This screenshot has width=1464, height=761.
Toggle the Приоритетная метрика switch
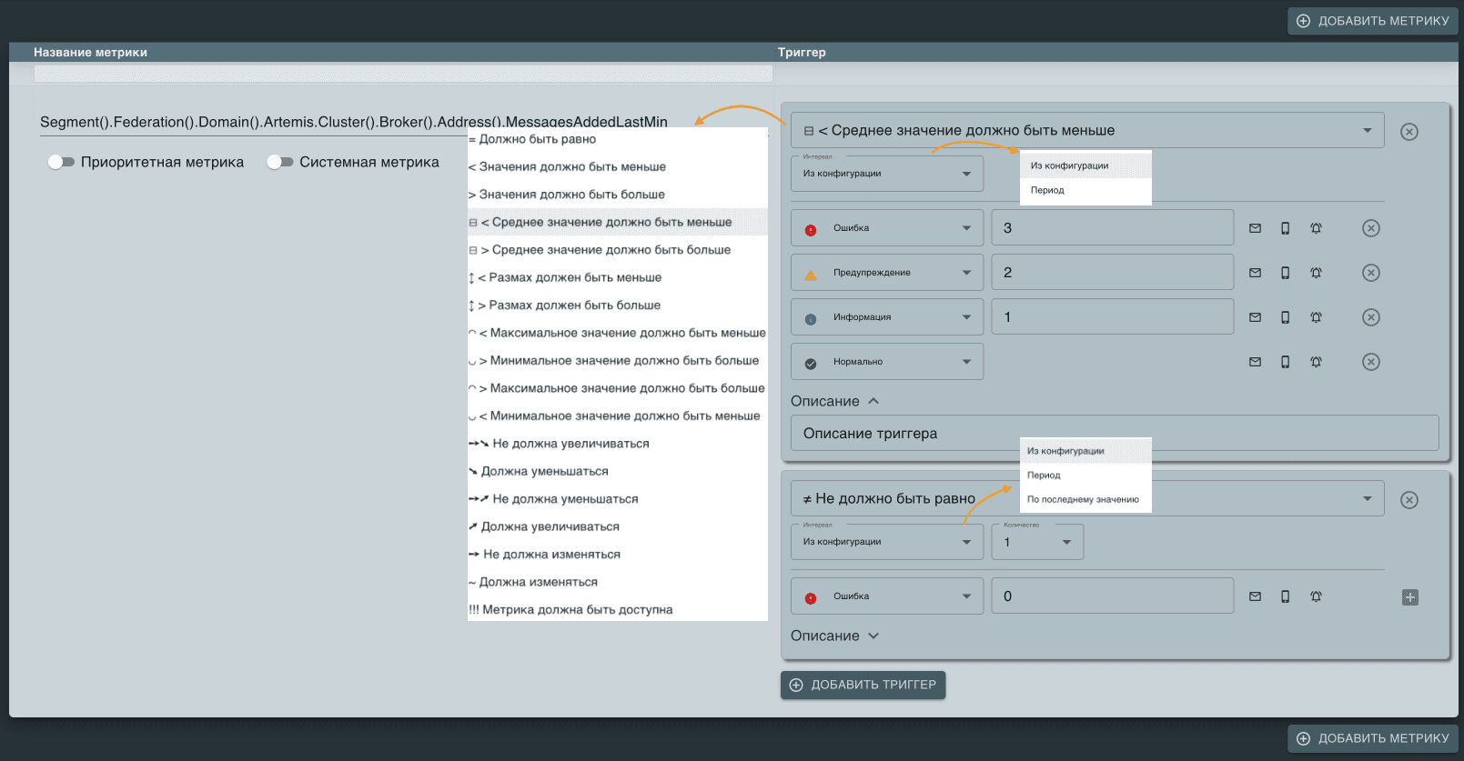[61, 162]
